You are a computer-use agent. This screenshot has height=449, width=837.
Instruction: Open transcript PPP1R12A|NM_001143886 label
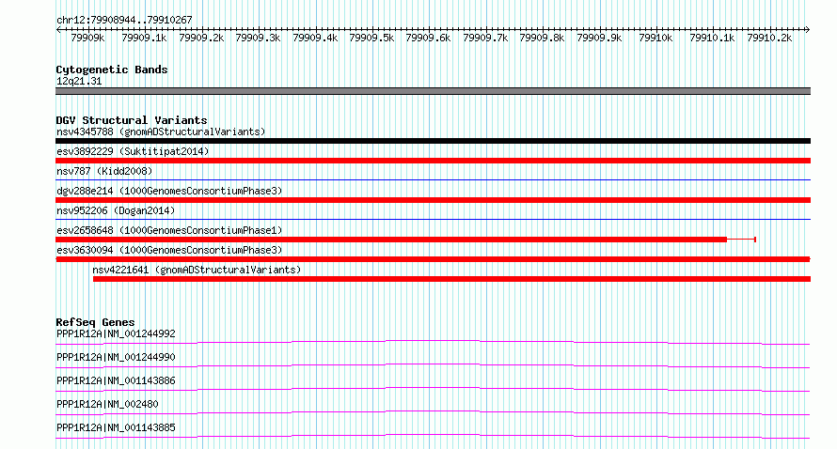tap(116, 380)
